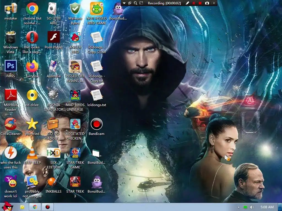Viewport: 282px width, 211px height.
Task: Open the 'probably not a rogue' gears icon
Action: click(32, 181)
